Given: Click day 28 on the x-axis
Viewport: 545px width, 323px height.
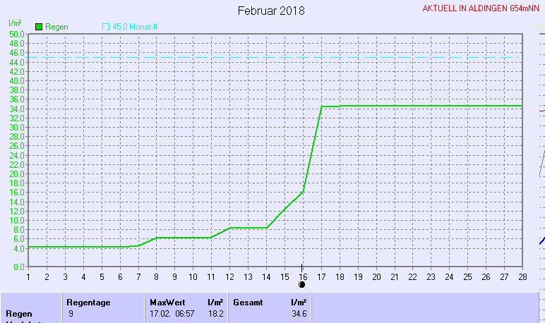Looking at the screenshot, I should coord(522,276).
